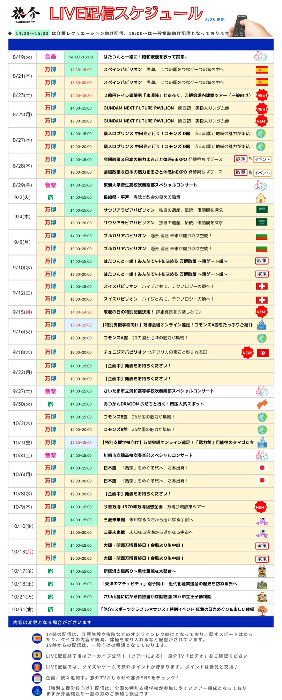Viewport: 282px width, 700px height.
Task: Click 音楽 category label on 10/4 row
Action: [51, 455]
